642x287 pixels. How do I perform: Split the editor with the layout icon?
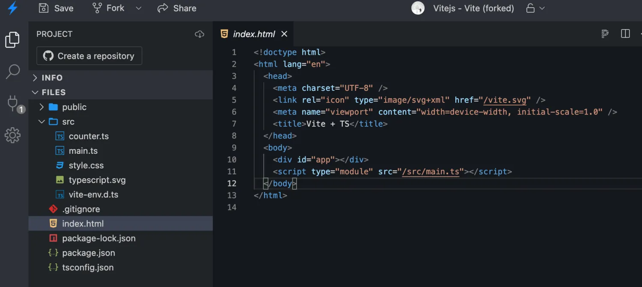coord(625,34)
